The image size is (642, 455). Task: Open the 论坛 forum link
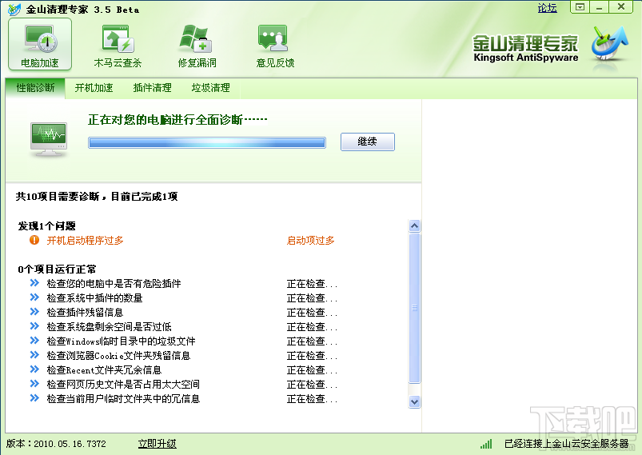click(x=547, y=8)
